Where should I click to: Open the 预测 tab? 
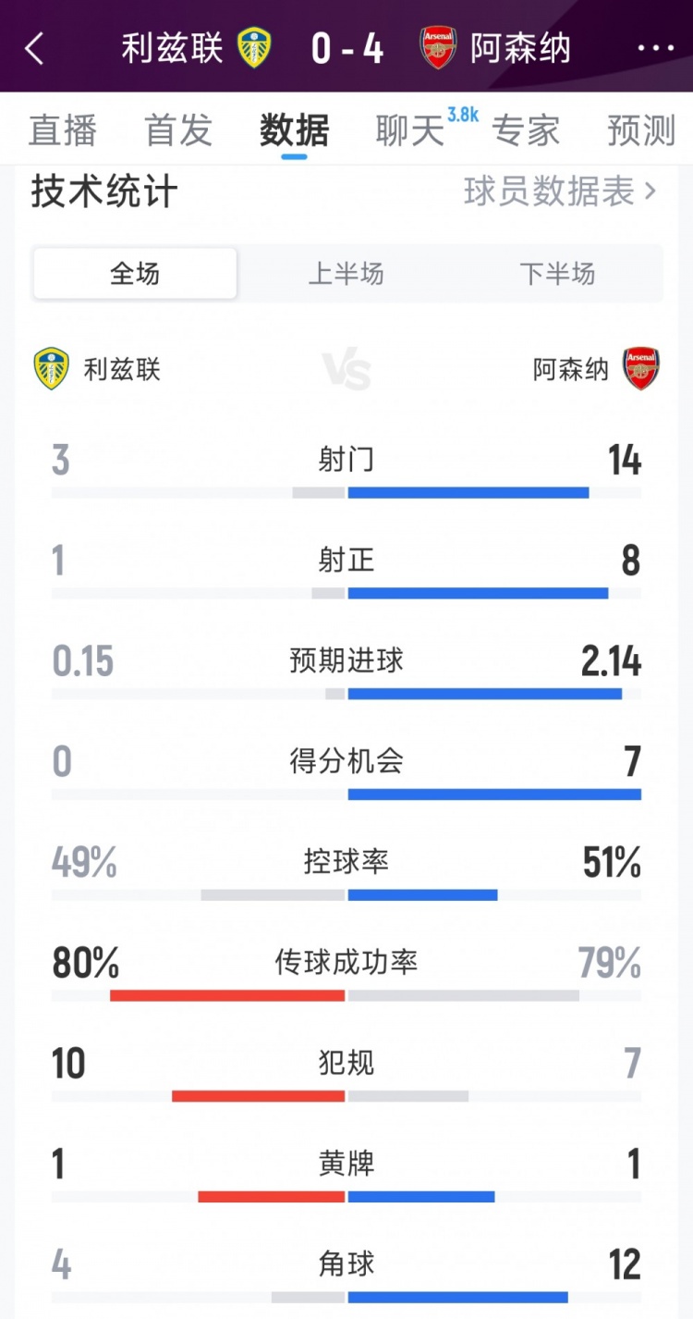click(641, 130)
